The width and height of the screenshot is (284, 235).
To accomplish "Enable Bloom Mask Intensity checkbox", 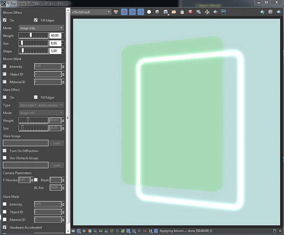I will coord(5,66).
